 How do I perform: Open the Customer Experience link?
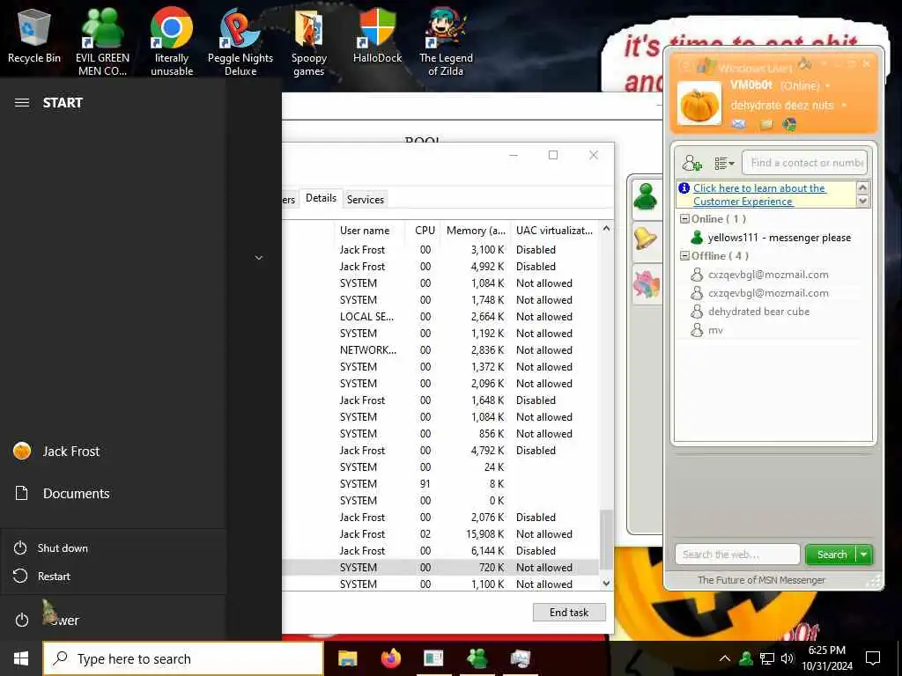[759, 195]
